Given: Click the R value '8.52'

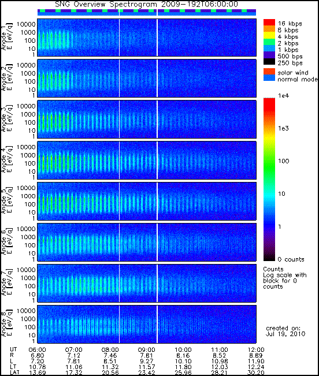Looking at the screenshot, I should point(220,355).
